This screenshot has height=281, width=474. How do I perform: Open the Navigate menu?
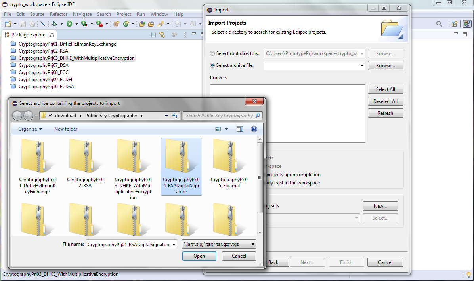coord(82,14)
